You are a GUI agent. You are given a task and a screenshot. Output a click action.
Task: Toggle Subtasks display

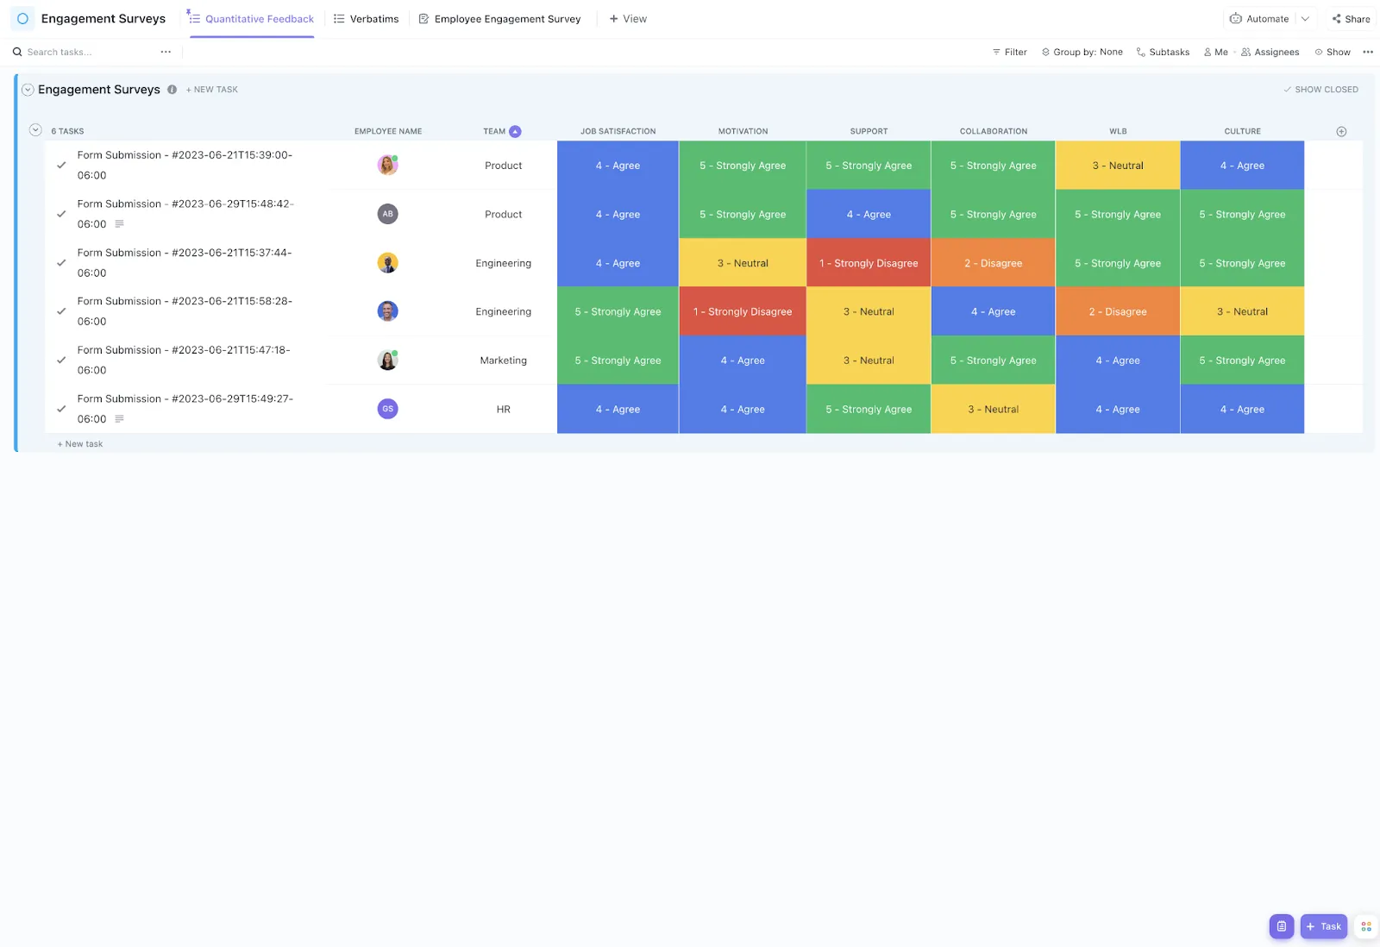1163,52
